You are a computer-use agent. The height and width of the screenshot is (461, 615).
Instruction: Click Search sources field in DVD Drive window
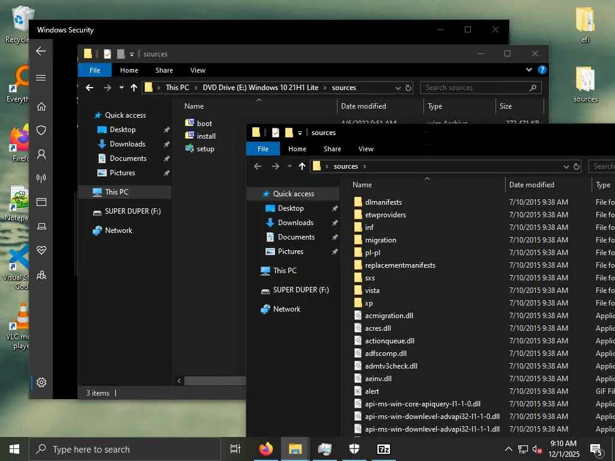(x=480, y=88)
